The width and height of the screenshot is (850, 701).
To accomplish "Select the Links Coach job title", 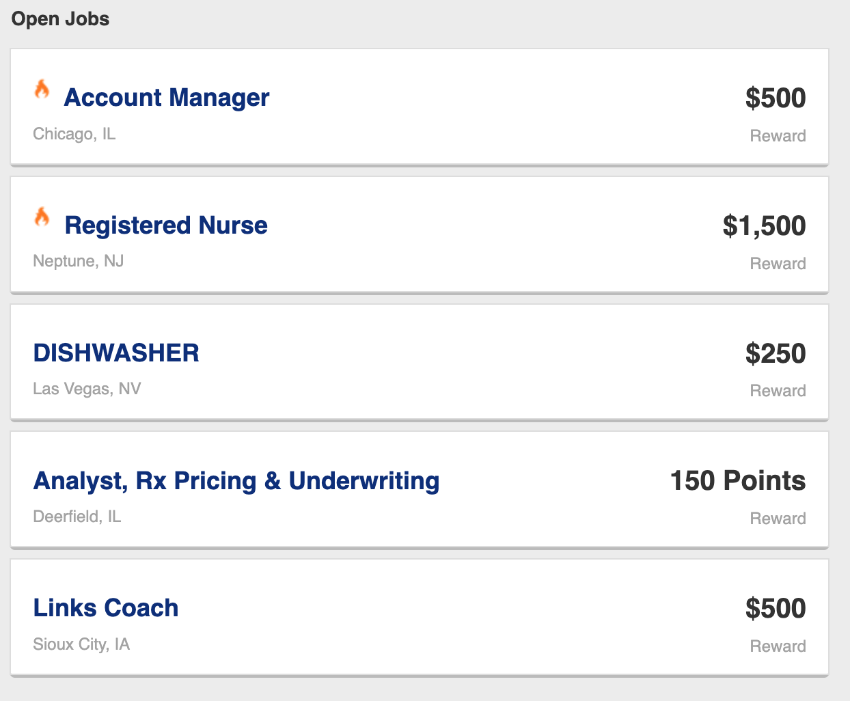I will (106, 608).
